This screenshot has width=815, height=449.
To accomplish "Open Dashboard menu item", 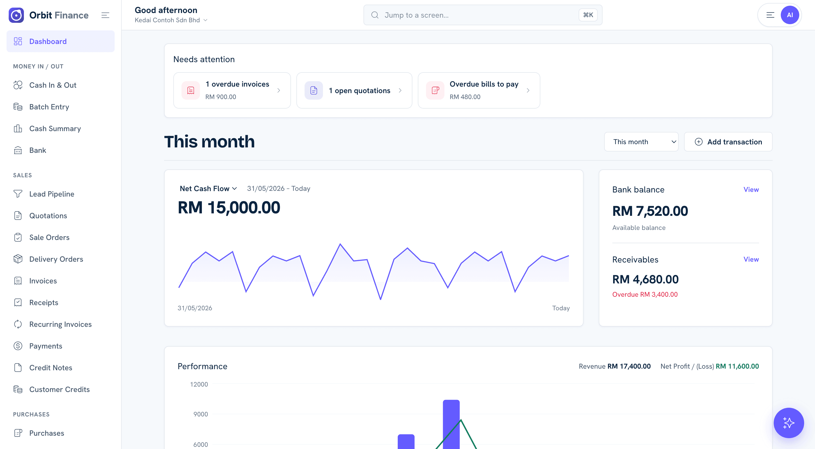I will [x=60, y=42].
